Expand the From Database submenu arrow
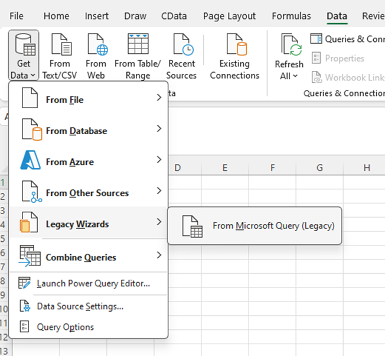Screen dimensions: 385x356 (159, 129)
